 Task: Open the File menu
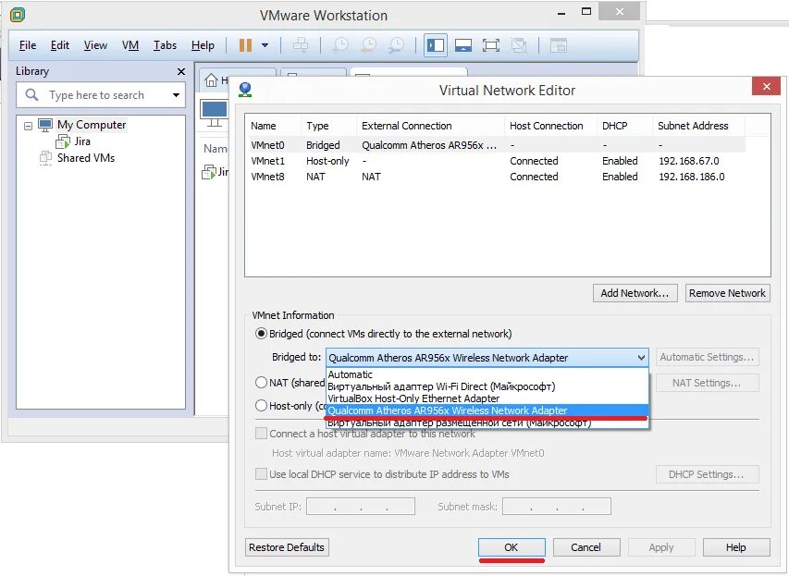[x=28, y=45]
